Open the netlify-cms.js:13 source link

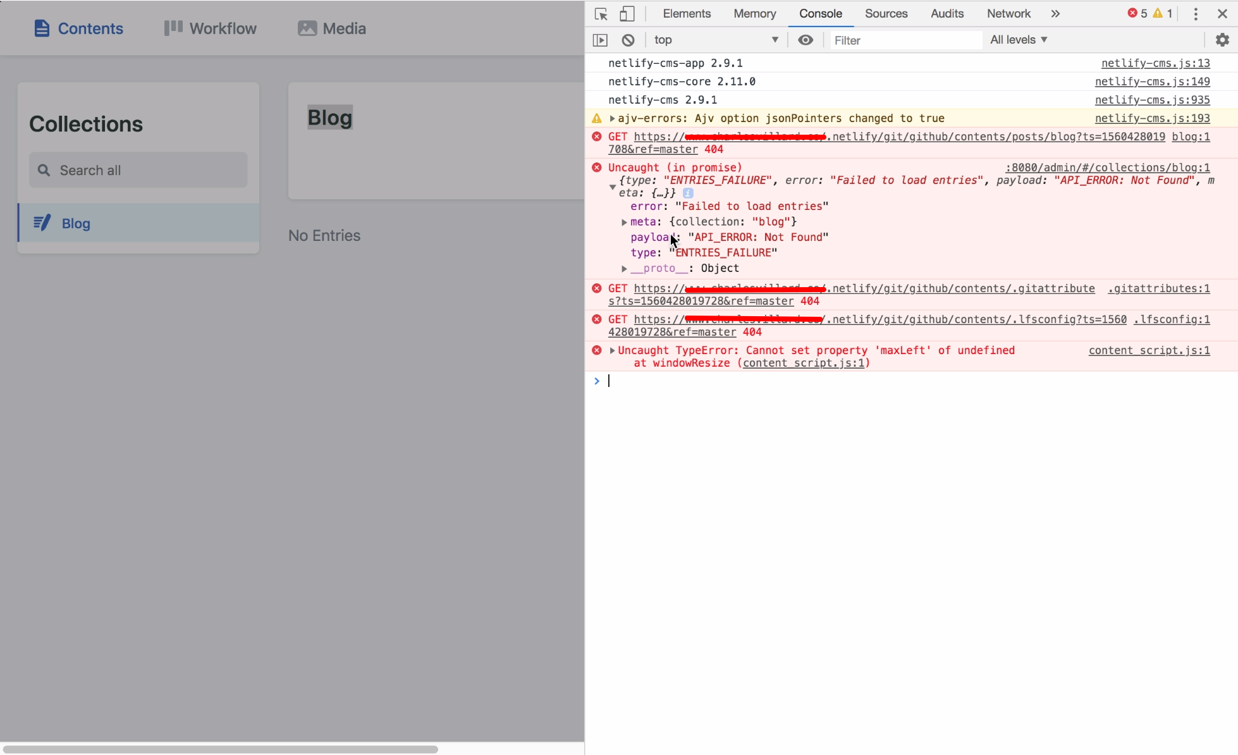pos(1155,63)
